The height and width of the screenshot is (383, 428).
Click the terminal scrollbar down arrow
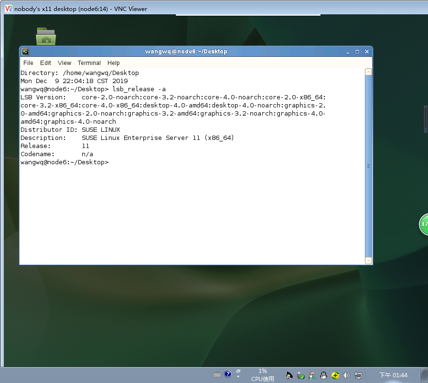click(368, 261)
